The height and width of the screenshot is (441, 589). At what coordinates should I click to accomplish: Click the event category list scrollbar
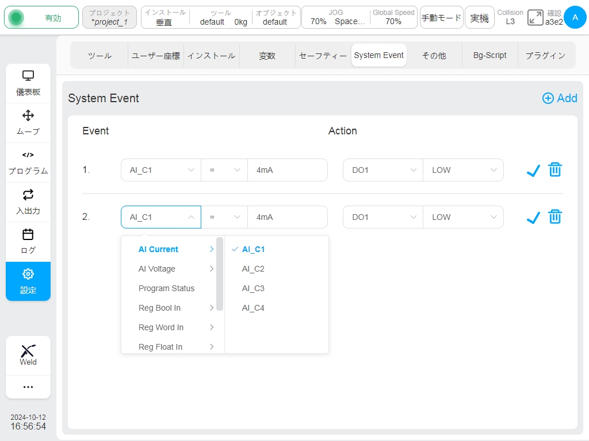(x=220, y=274)
